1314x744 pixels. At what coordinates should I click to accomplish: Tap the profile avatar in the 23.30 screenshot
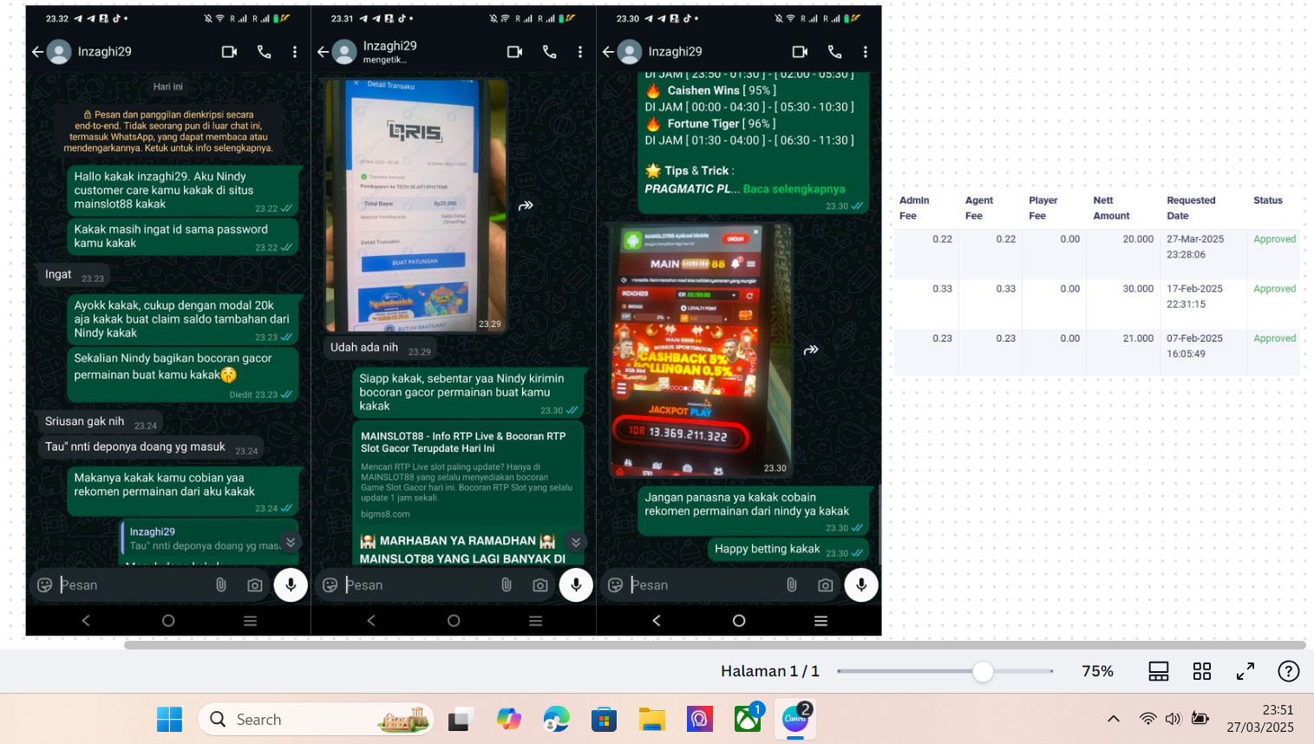tap(630, 52)
